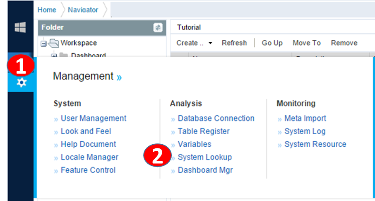The height and width of the screenshot is (201, 375).
Task: Select the Navigator breadcrumb
Action: (82, 10)
